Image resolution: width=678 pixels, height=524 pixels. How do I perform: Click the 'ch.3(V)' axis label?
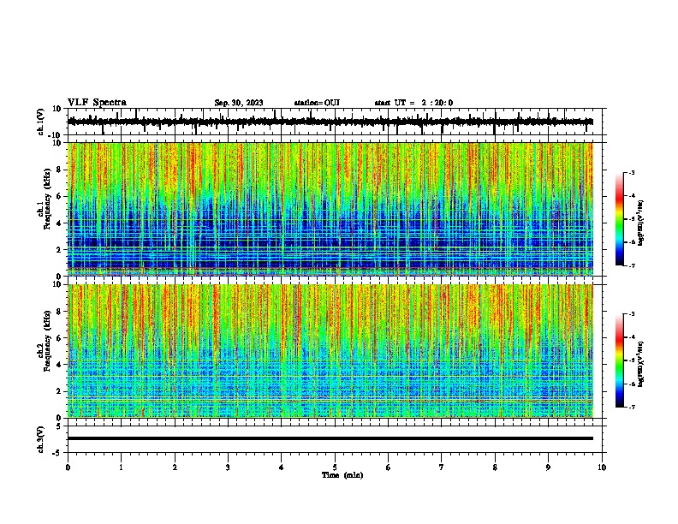click(x=41, y=439)
